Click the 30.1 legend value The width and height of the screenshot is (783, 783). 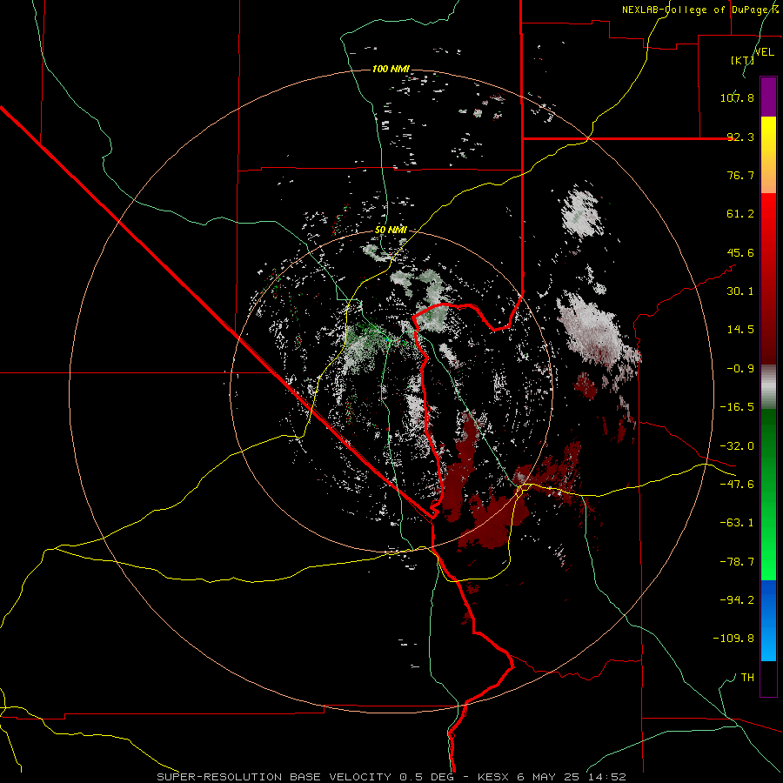pyautogui.click(x=740, y=291)
